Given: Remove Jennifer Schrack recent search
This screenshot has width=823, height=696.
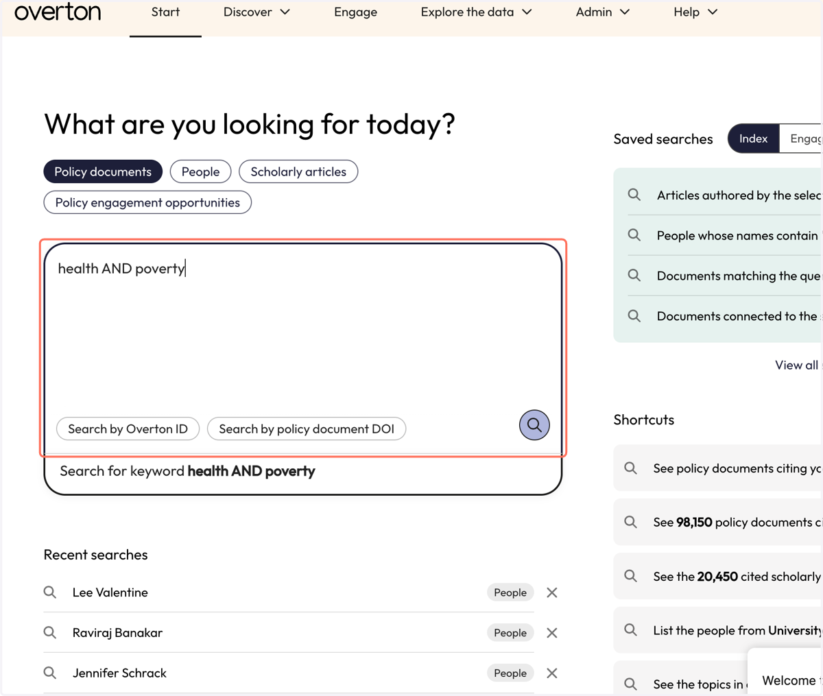Looking at the screenshot, I should pos(552,673).
